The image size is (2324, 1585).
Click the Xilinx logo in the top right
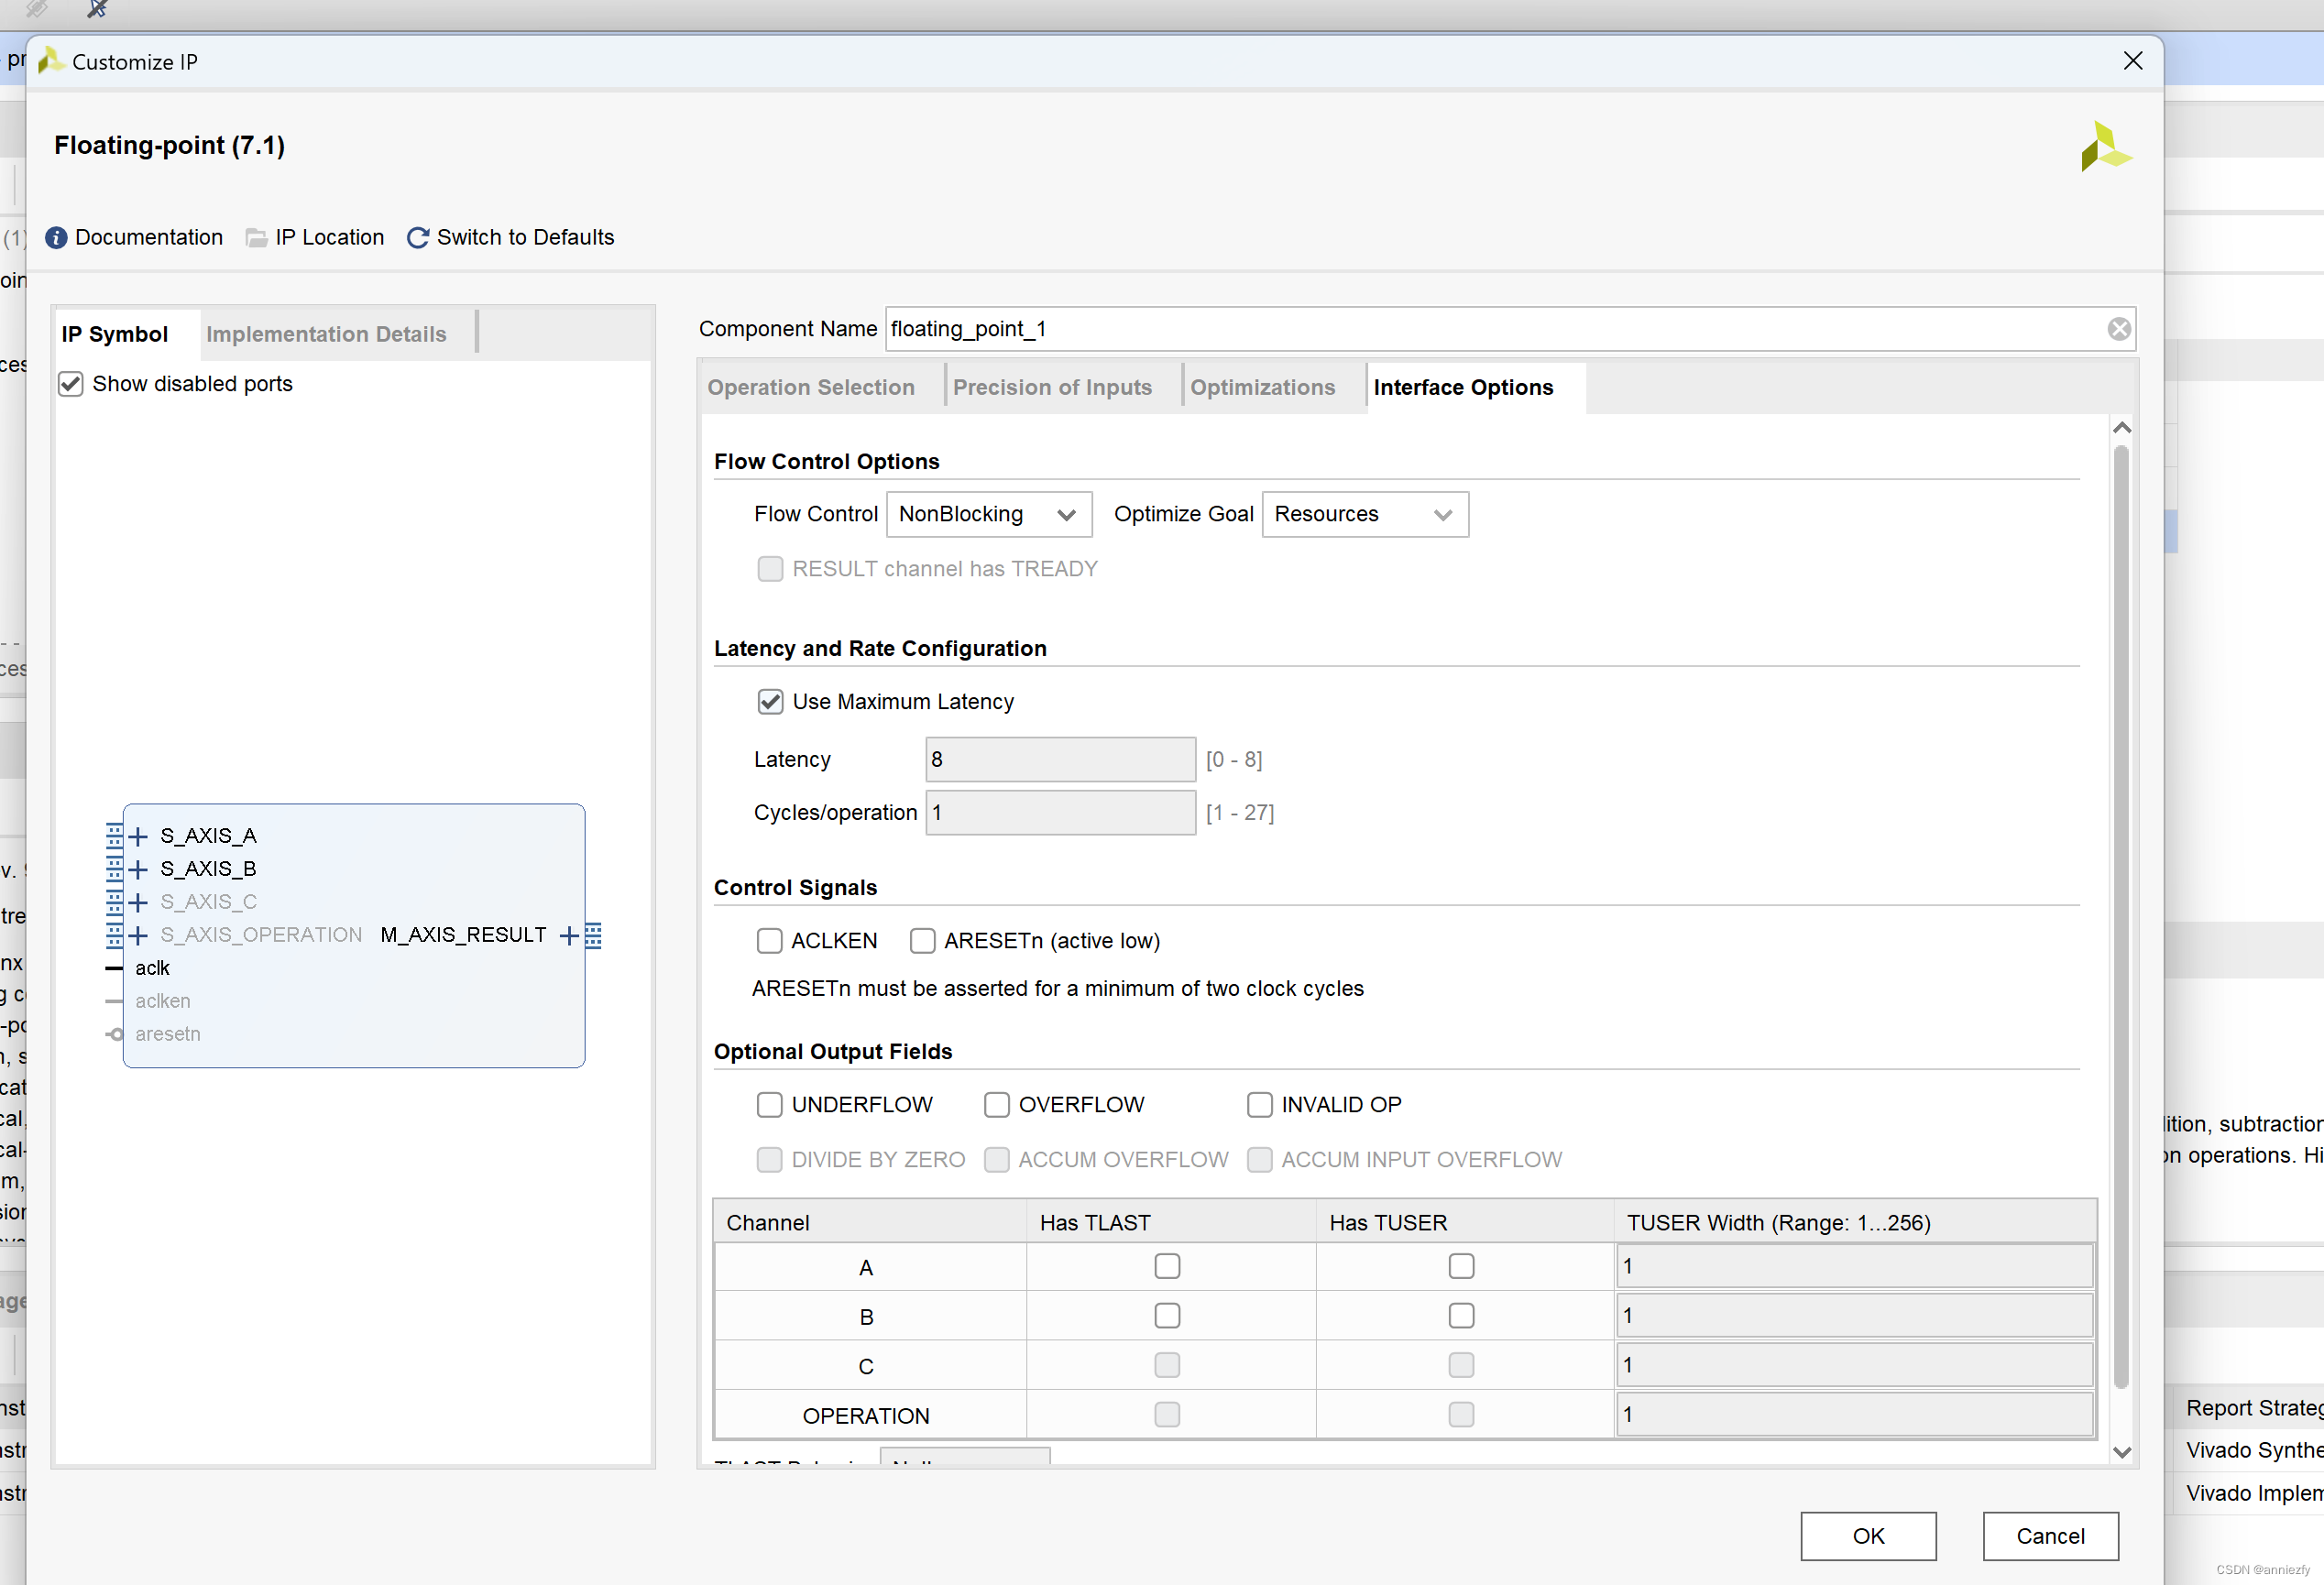point(2104,147)
